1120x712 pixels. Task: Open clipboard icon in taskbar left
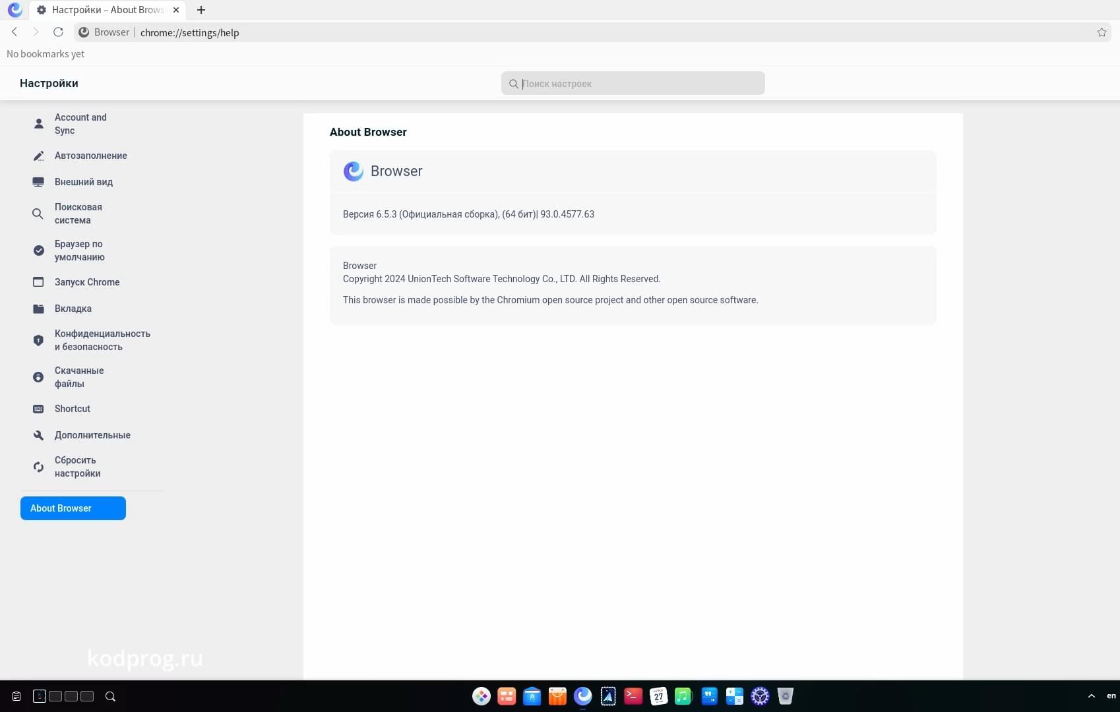[x=16, y=696]
